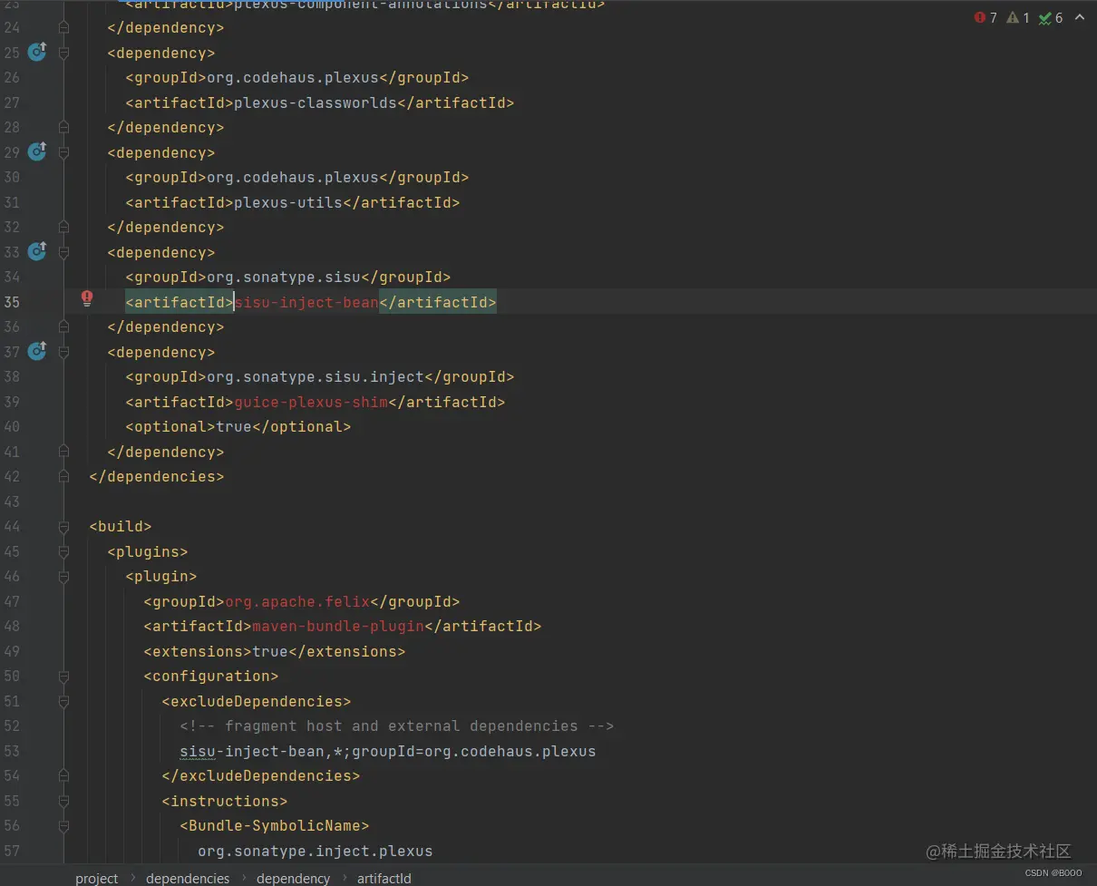This screenshot has height=886, width=1097.
Task: Click the optional true value on line 40
Action: coord(234,426)
